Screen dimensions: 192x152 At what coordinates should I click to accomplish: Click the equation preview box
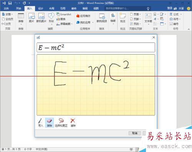coord(96,48)
